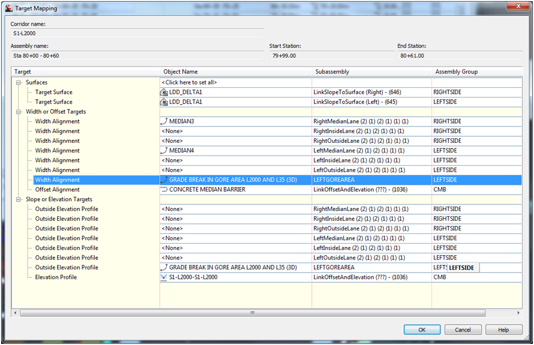
Task: Click the Object Name column header
Action: [236, 72]
